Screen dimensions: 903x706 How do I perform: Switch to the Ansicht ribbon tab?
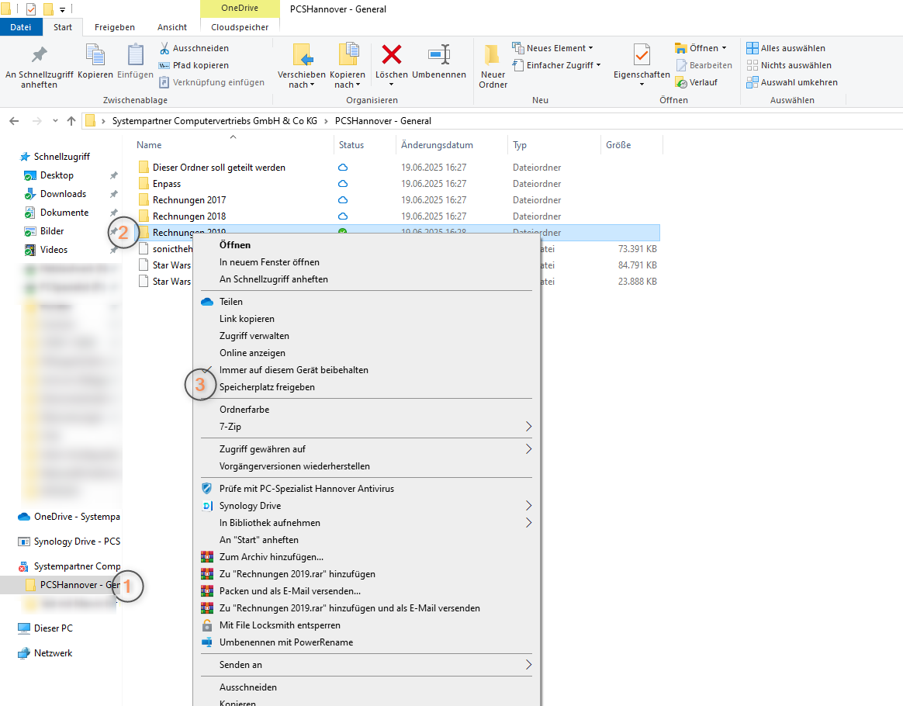pos(172,27)
